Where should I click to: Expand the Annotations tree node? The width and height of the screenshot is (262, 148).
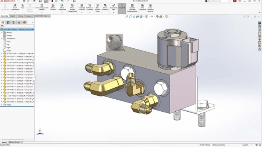(x=2, y=39)
